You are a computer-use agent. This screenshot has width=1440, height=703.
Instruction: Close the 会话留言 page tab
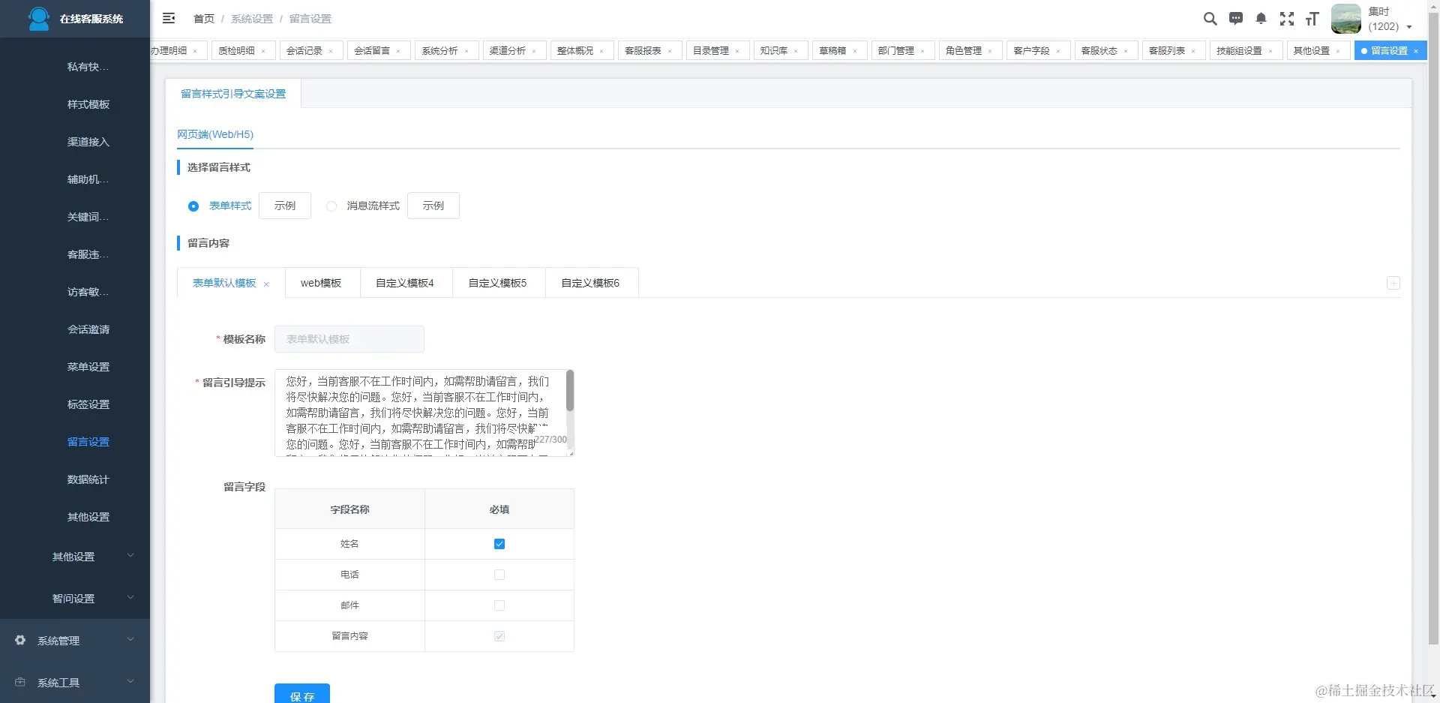pos(398,51)
